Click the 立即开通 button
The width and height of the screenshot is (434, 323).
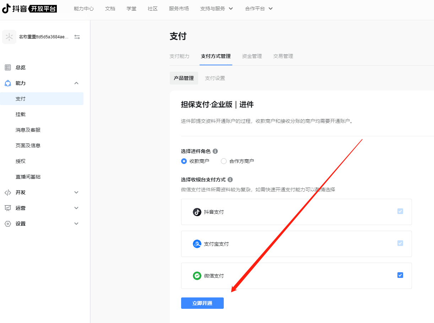click(x=202, y=303)
